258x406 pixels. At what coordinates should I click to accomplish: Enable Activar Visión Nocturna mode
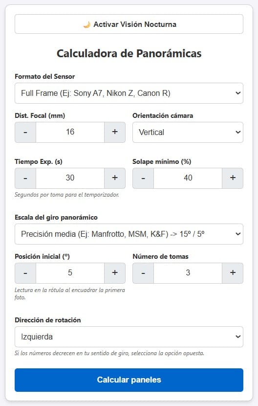129,24
